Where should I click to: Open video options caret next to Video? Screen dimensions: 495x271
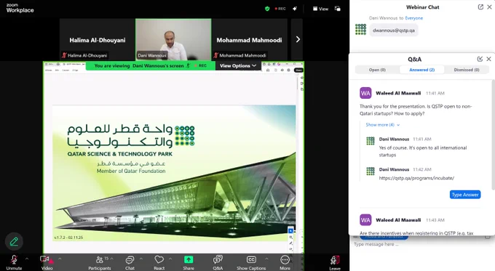click(x=60, y=259)
